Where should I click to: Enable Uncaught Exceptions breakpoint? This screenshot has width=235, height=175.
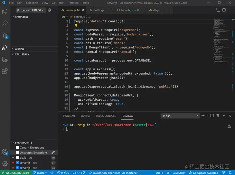click(17, 153)
